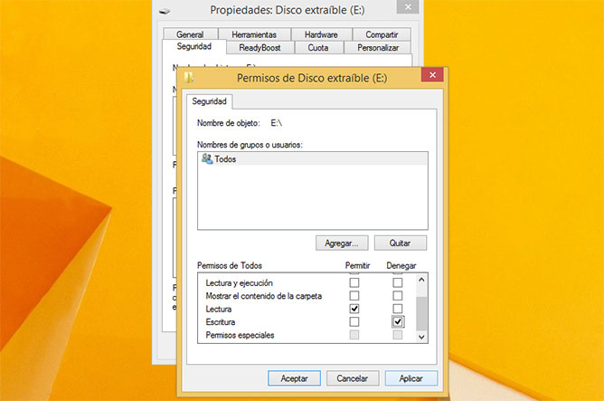Image resolution: width=604 pixels, height=401 pixels.
Task: Click Permitir checkbox for Permisos especiales
Action: (354, 335)
